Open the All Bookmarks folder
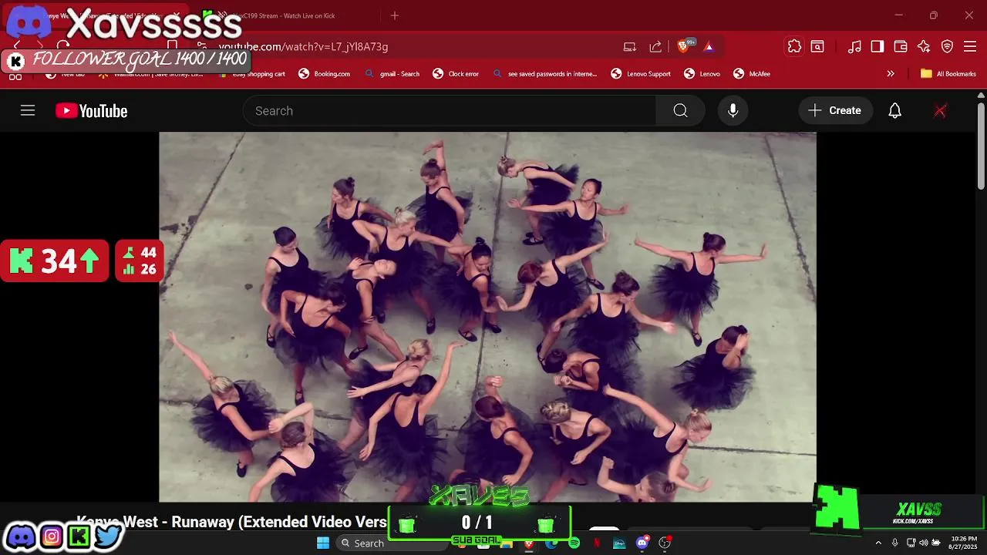987x555 pixels. coord(948,74)
